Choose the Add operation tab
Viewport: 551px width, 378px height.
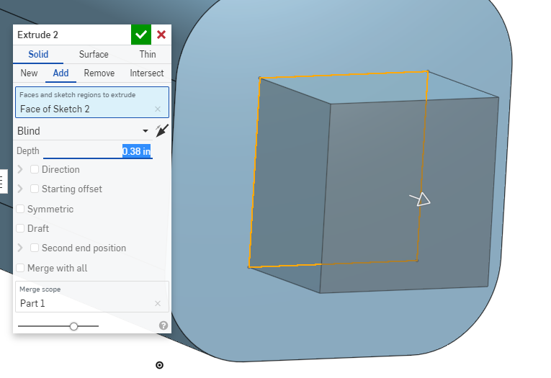click(61, 73)
